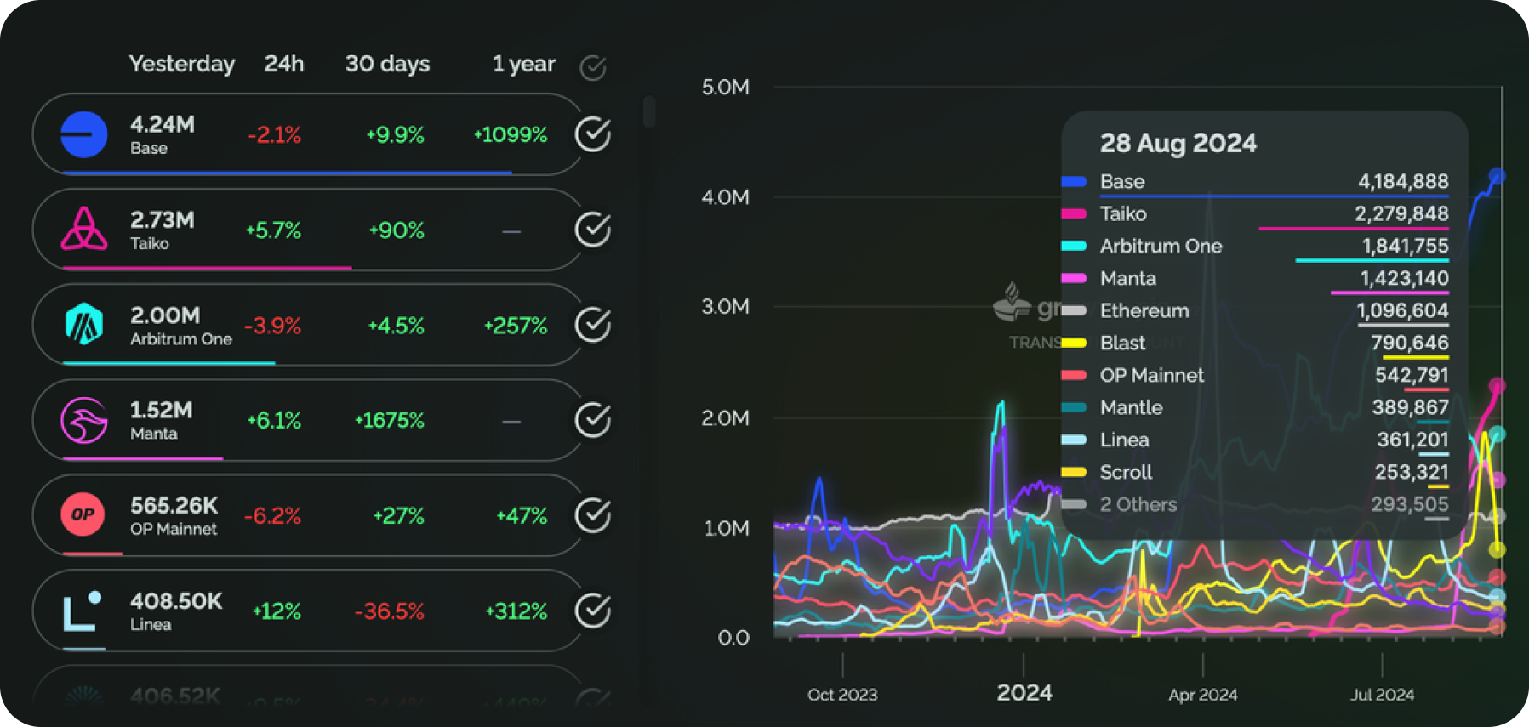Click the Taiko chain logo icon
The image size is (1529, 727).
pos(84,229)
